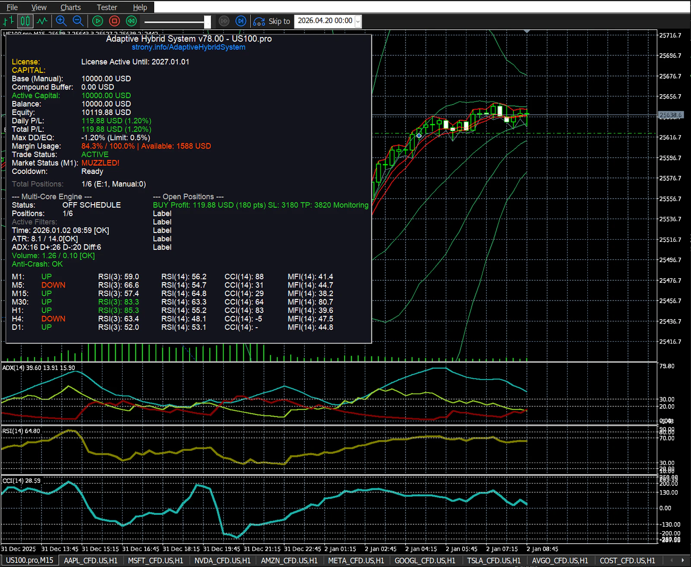Switch to bar chart display

(9, 21)
